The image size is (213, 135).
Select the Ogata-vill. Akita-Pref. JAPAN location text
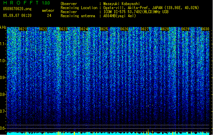coord(151,8)
